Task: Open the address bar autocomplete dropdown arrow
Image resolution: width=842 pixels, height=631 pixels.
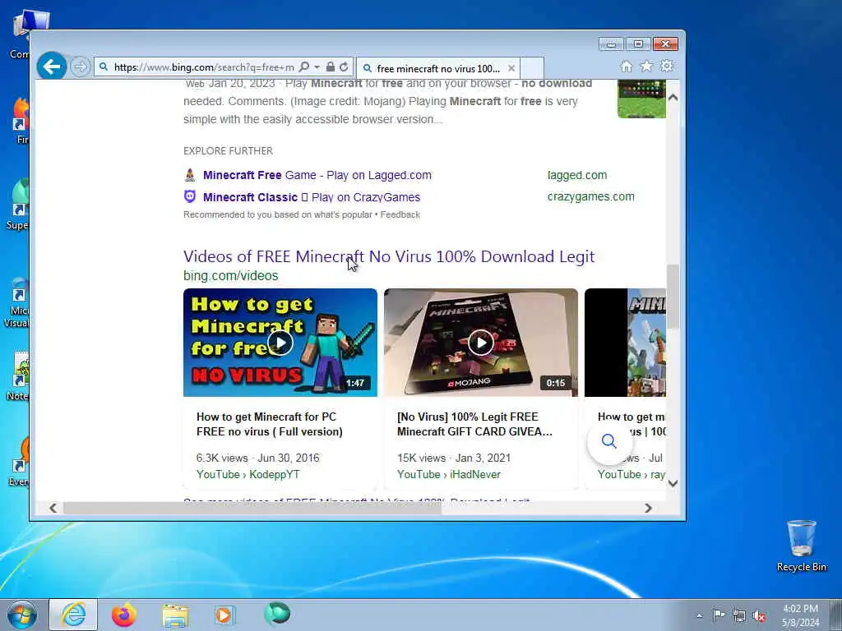Action: click(x=317, y=67)
